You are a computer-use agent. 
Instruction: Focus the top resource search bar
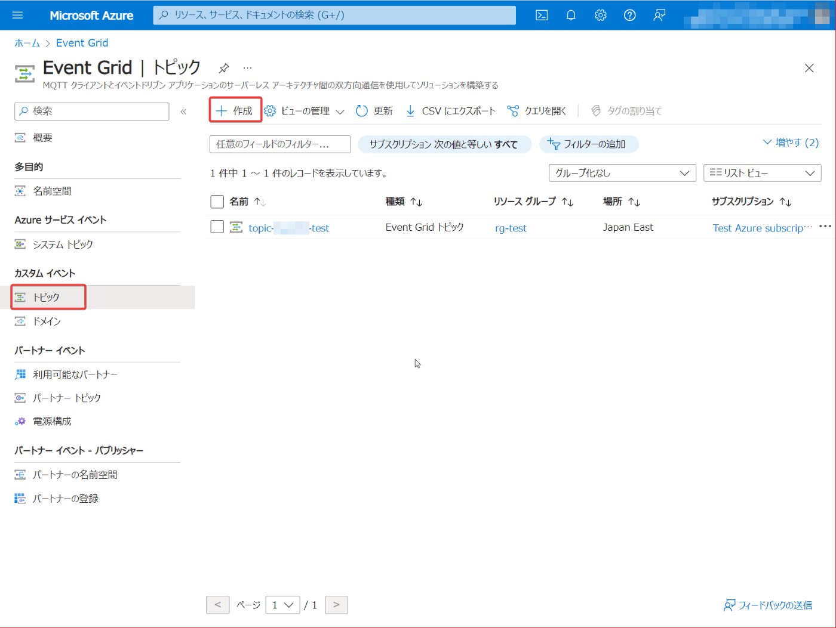point(334,15)
